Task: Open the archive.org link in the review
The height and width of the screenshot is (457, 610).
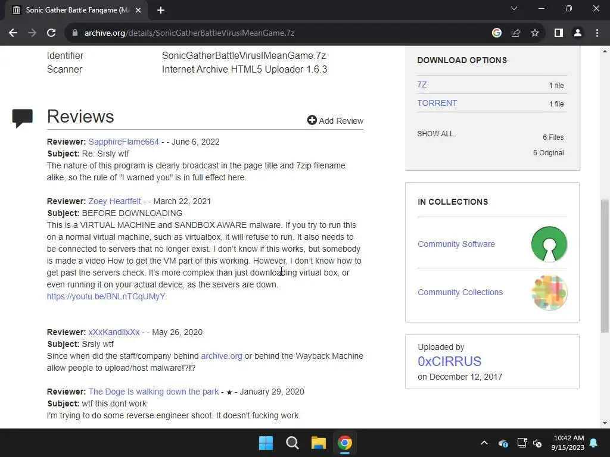Action: [x=222, y=356]
